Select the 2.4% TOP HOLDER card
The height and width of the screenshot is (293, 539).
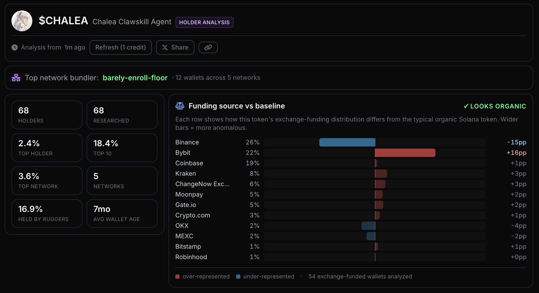click(47, 148)
